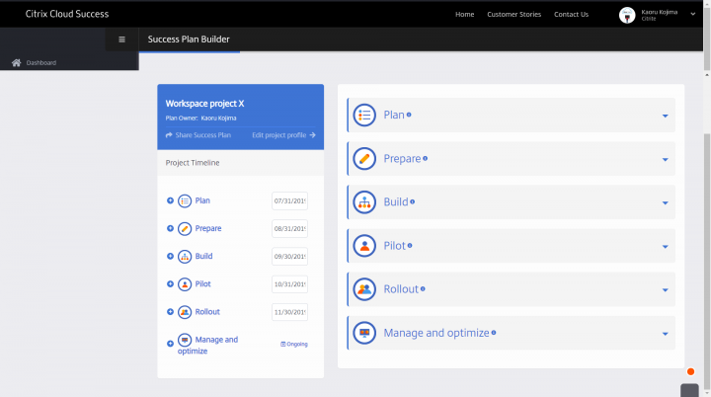This screenshot has width=711, height=397.
Task: Open the user account dropdown arrow
Action: pos(693,14)
